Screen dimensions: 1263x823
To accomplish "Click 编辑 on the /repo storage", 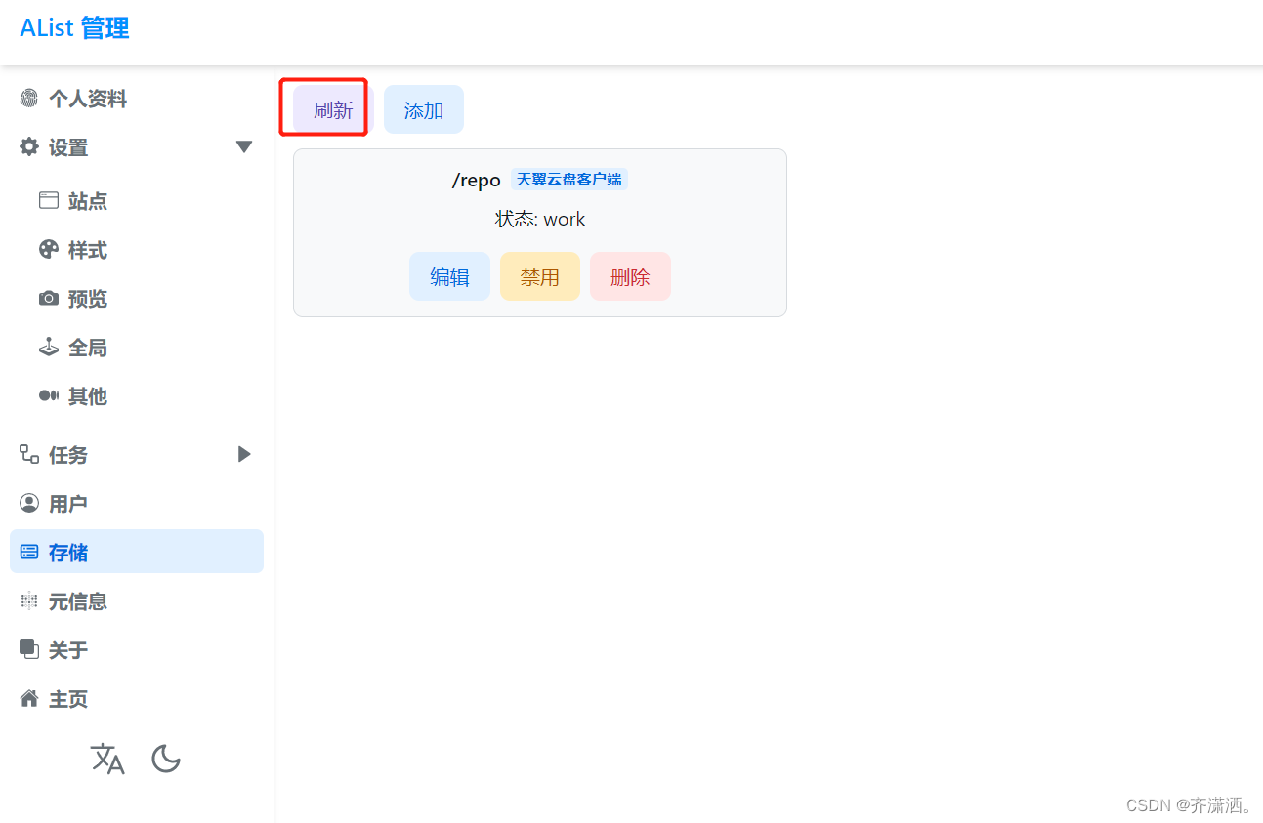I will (449, 276).
